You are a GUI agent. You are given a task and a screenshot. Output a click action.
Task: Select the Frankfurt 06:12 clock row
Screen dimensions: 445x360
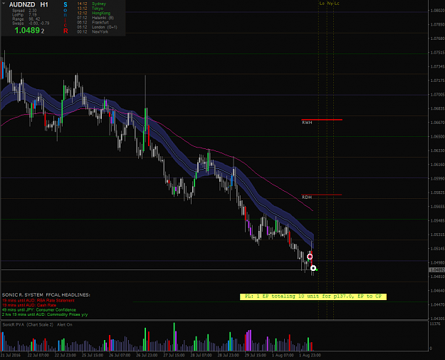93,22
